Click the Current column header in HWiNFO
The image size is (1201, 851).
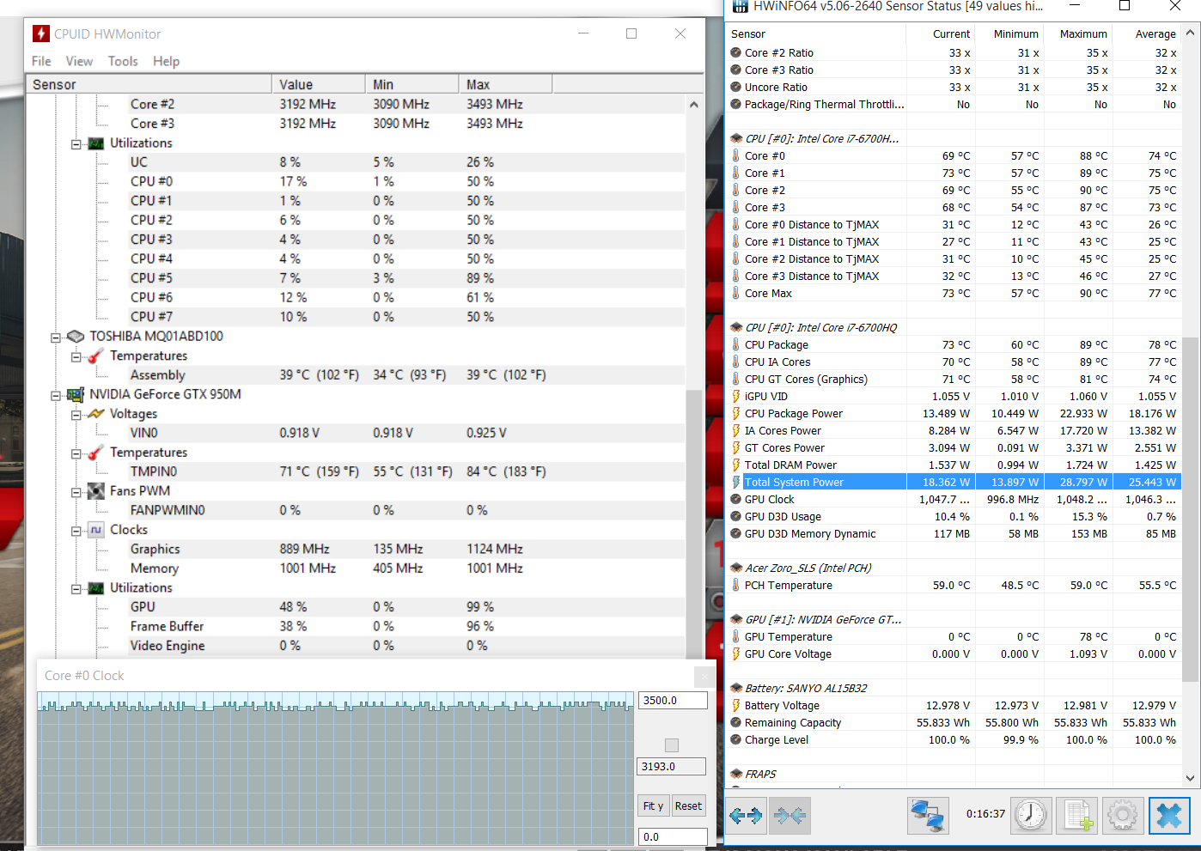pyautogui.click(x=941, y=33)
